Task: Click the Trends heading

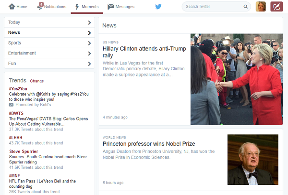Action: pos(18,80)
